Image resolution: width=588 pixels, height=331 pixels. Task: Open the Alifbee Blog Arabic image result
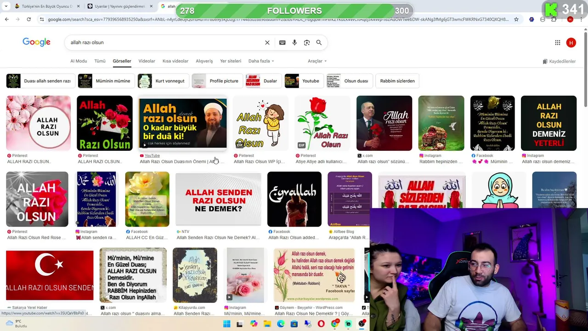[x=350, y=199]
